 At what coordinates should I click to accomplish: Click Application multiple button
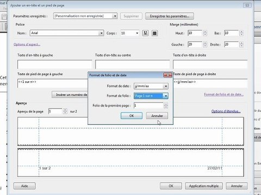(204, 186)
